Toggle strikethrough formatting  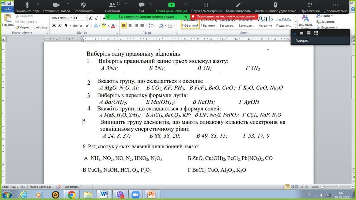[x=75, y=25]
